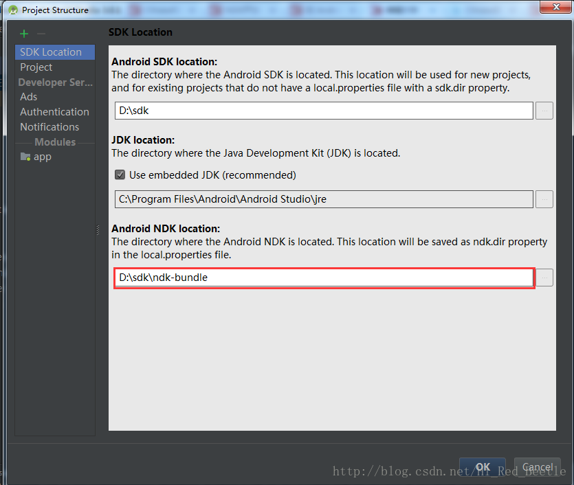Select SDK Location in sidebar

click(55, 52)
